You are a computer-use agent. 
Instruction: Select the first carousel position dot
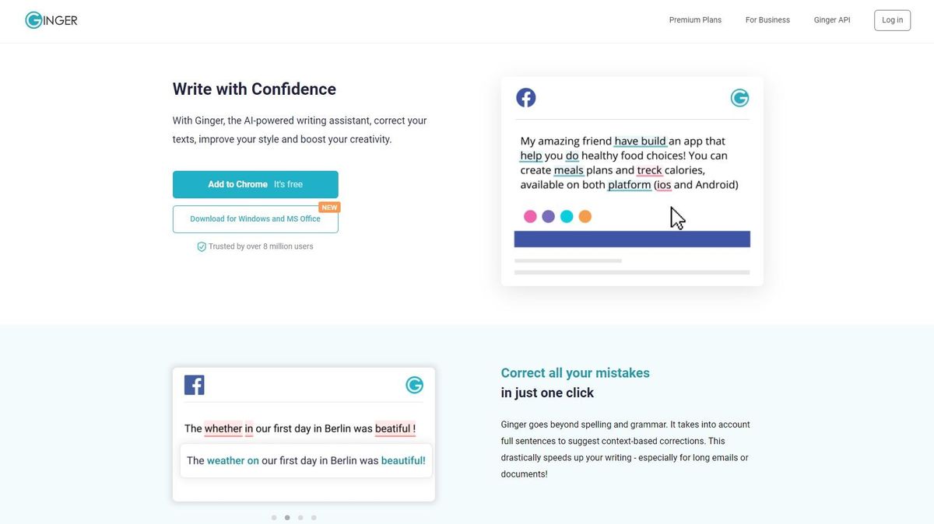[274, 516]
